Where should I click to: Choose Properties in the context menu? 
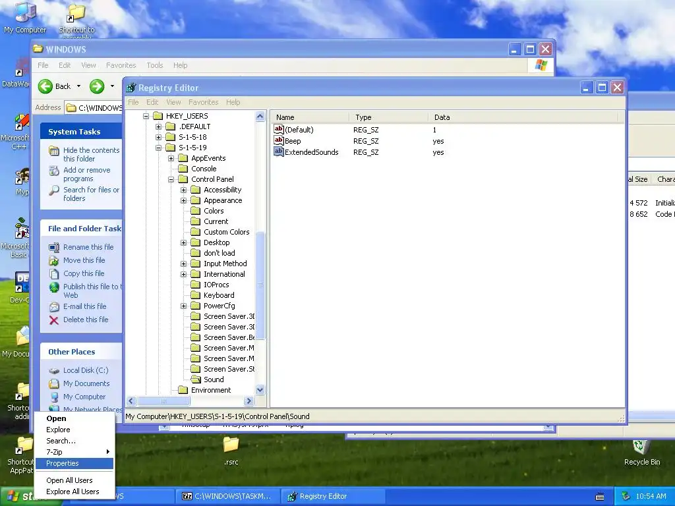(x=74, y=463)
